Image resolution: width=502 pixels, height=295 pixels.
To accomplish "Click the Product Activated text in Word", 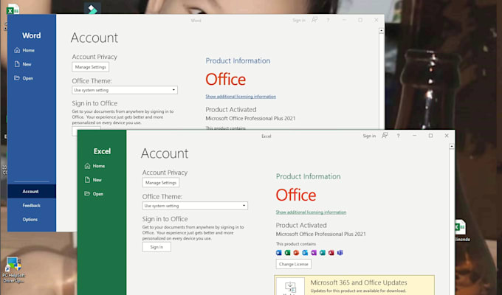I will pyautogui.click(x=231, y=109).
